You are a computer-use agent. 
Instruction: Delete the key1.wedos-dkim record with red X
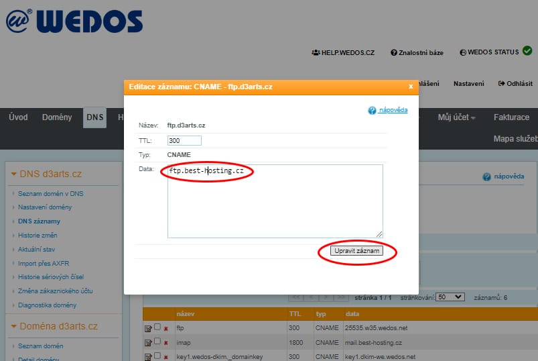coord(166,357)
